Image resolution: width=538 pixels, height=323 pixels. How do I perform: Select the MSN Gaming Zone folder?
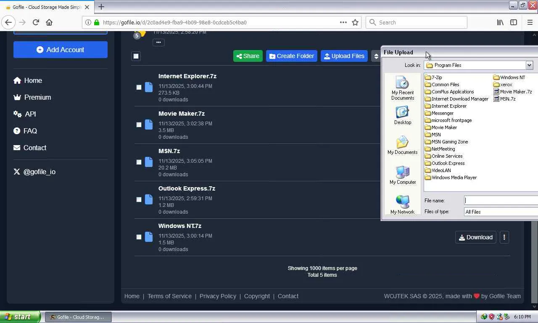446,142
